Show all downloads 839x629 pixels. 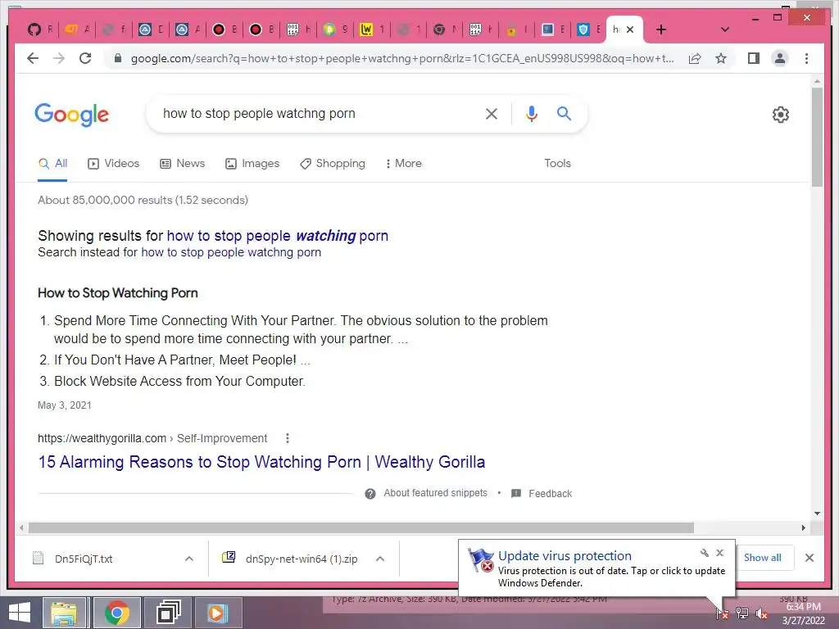763,558
